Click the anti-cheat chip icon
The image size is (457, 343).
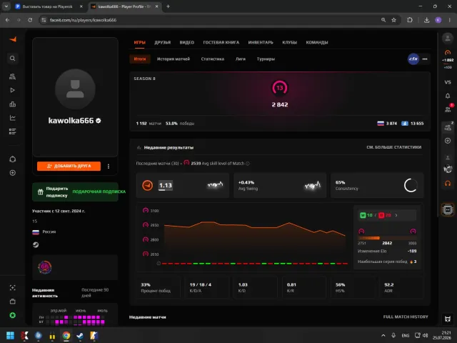click(x=448, y=209)
